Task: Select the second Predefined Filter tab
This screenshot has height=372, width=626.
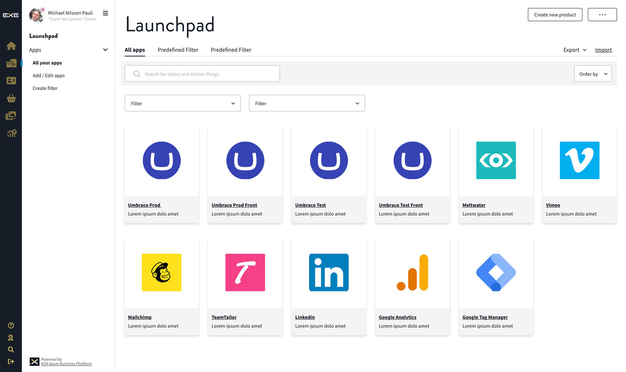Action: (x=231, y=50)
